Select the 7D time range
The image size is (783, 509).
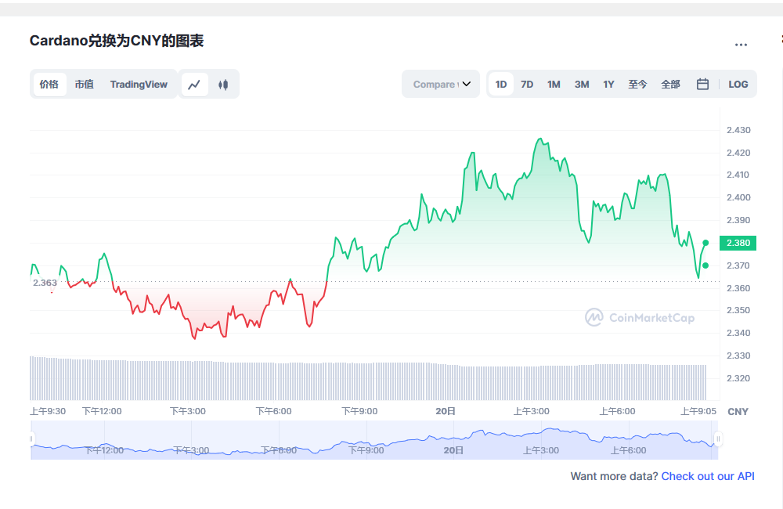coord(527,85)
